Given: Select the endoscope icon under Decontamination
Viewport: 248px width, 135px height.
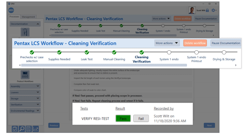Looking at the screenshot, I should (25, 32).
